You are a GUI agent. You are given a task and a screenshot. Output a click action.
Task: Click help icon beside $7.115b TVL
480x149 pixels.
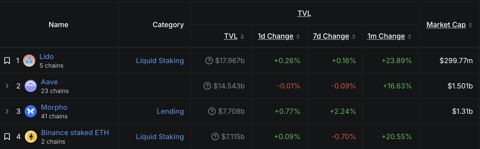point(215,137)
